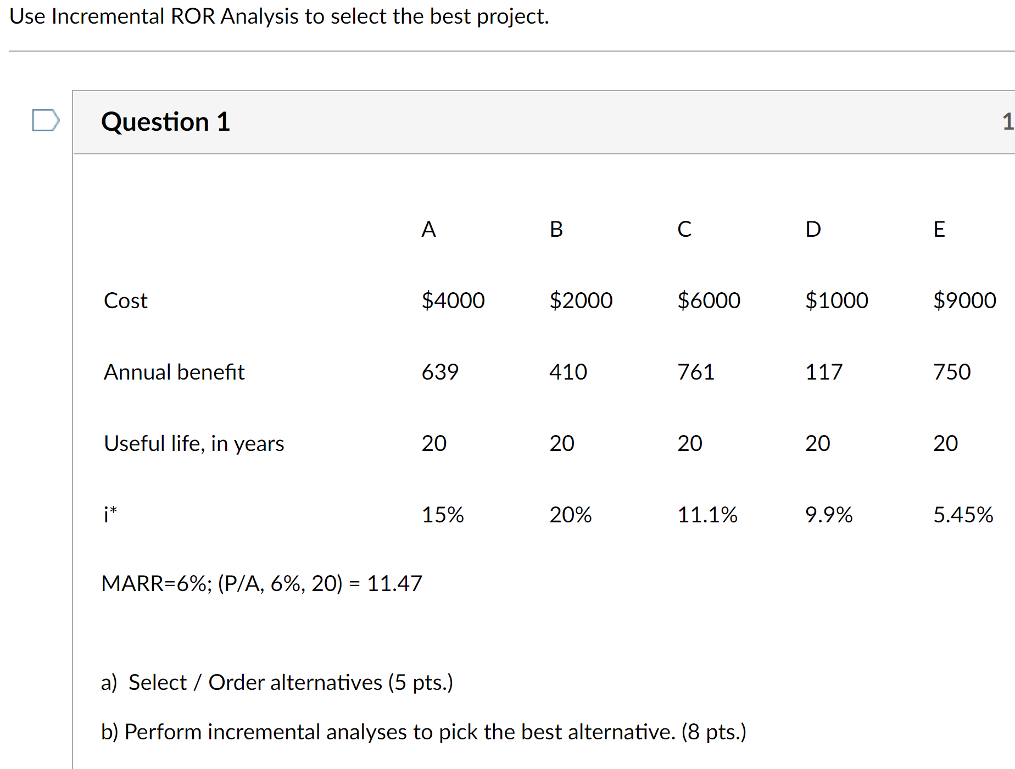Image resolution: width=1015 pixels, height=769 pixels.
Task: Select the $9000 cost value under E
Action: [x=965, y=300]
